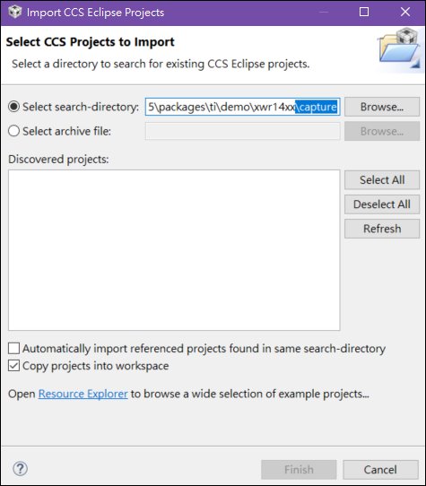Click the CCS cube icon in title bar
Viewport: 426px width, 486px height.
[x=14, y=12]
